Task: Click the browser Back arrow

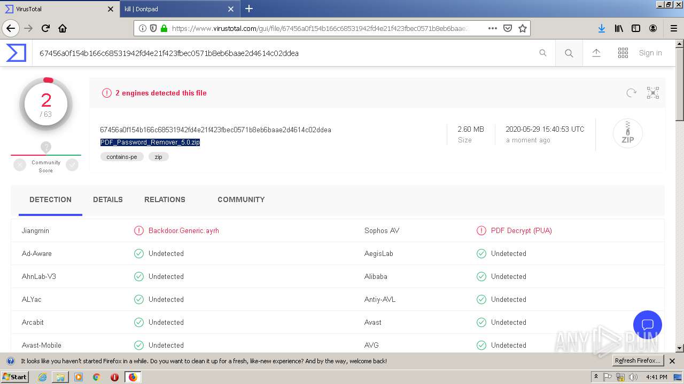Action: (11, 28)
